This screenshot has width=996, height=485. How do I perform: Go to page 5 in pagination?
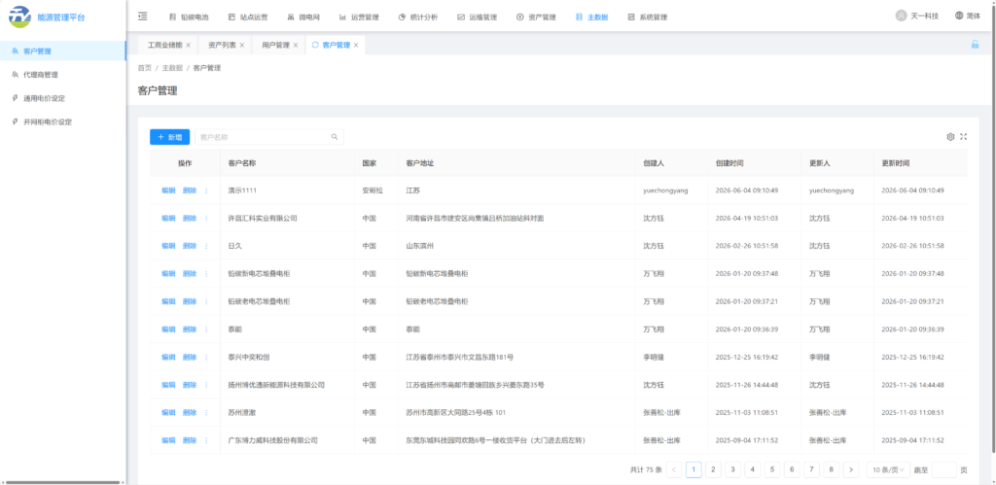point(772,469)
